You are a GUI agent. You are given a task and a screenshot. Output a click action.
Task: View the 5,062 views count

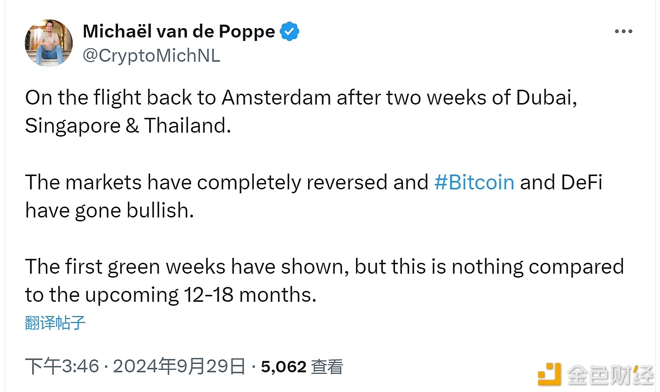coord(284,366)
